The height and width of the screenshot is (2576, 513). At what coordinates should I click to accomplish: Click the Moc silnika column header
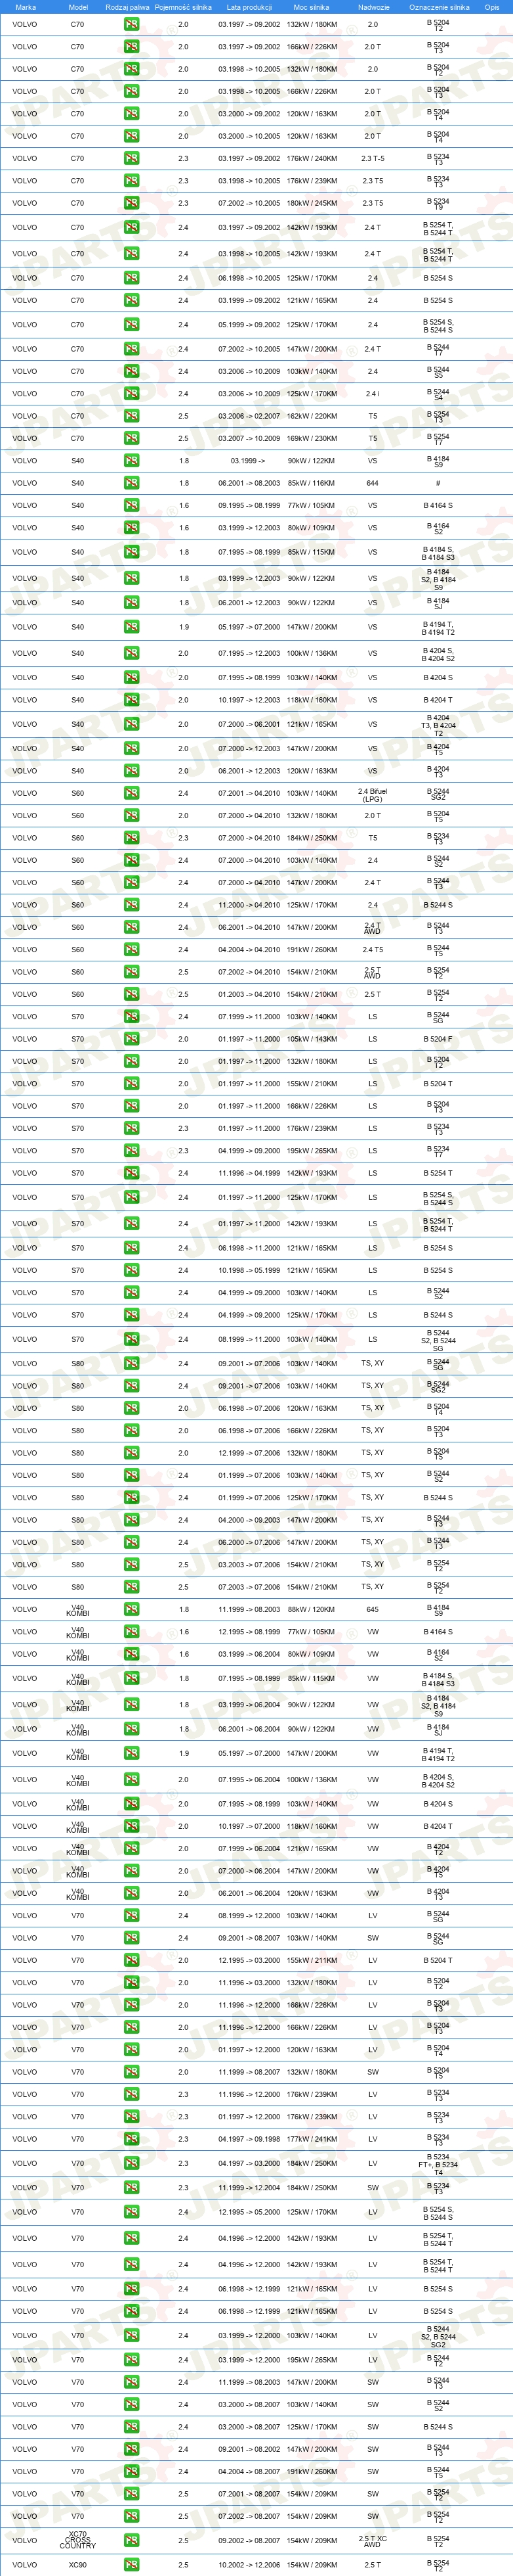312,7
